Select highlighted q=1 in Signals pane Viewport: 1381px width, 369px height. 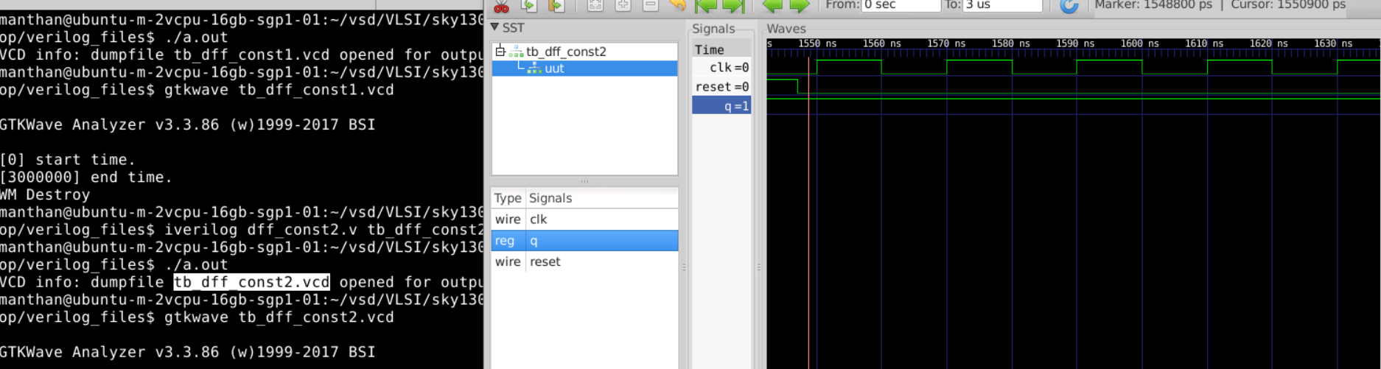click(721, 106)
